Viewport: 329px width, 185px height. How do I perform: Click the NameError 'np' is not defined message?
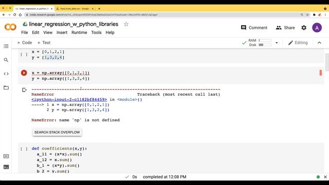coord(76,120)
